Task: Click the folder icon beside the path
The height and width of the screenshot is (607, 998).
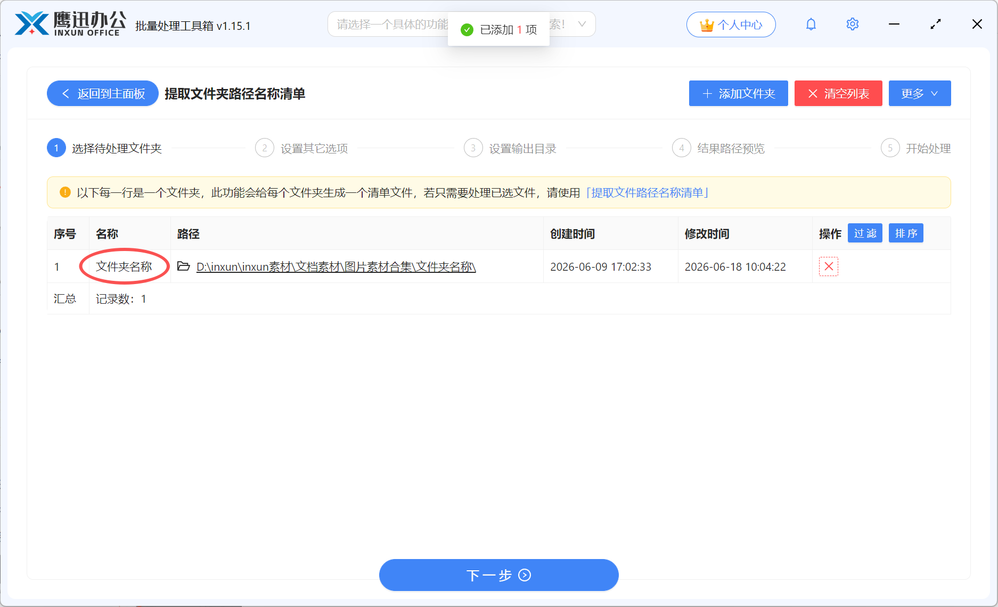Action: pos(184,266)
